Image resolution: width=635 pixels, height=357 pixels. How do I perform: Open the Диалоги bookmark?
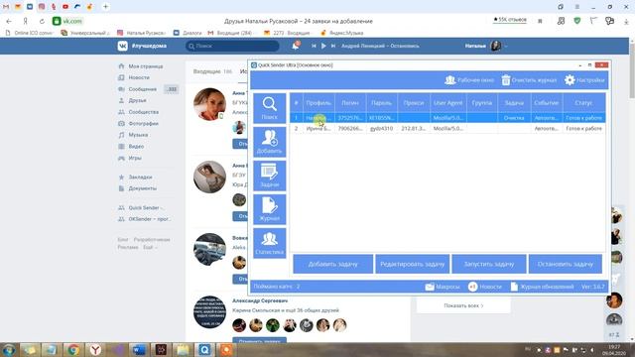(x=188, y=33)
